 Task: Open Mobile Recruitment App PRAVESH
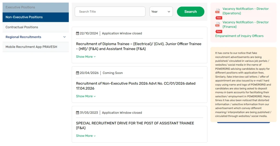tap(36, 47)
